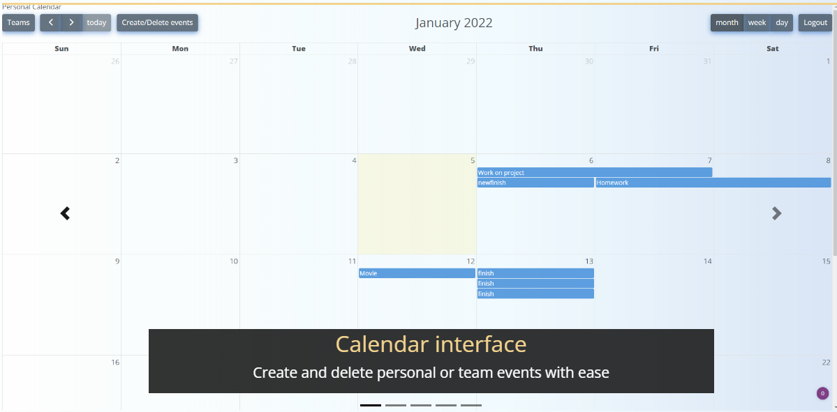The height and width of the screenshot is (412, 837).
Task: Click the large left arrow to go back
Action: click(64, 213)
